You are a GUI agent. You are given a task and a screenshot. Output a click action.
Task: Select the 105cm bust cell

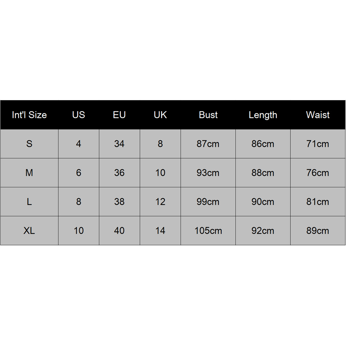(208, 231)
